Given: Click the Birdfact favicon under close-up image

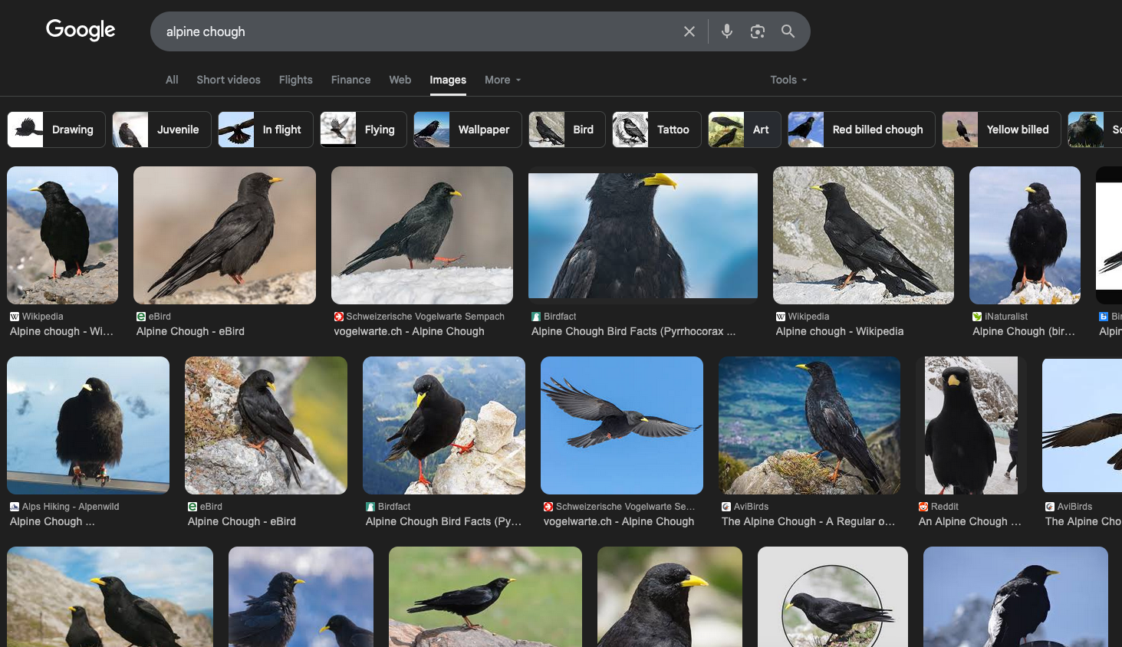Looking at the screenshot, I should (536, 317).
